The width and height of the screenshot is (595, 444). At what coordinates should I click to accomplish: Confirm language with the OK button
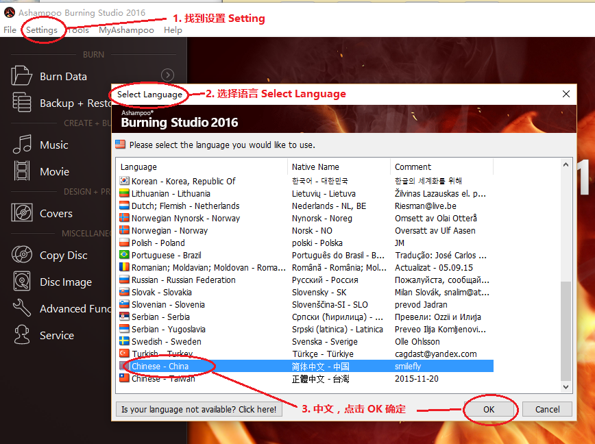pos(489,410)
